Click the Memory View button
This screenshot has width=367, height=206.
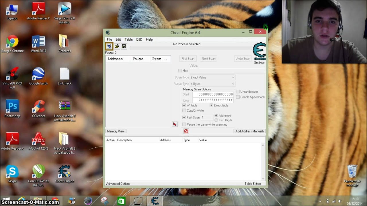point(116,131)
